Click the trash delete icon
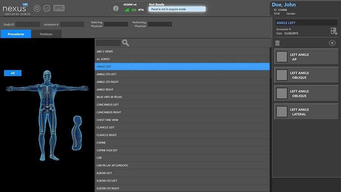This screenshot has width=341, height=192. point(277,43)
